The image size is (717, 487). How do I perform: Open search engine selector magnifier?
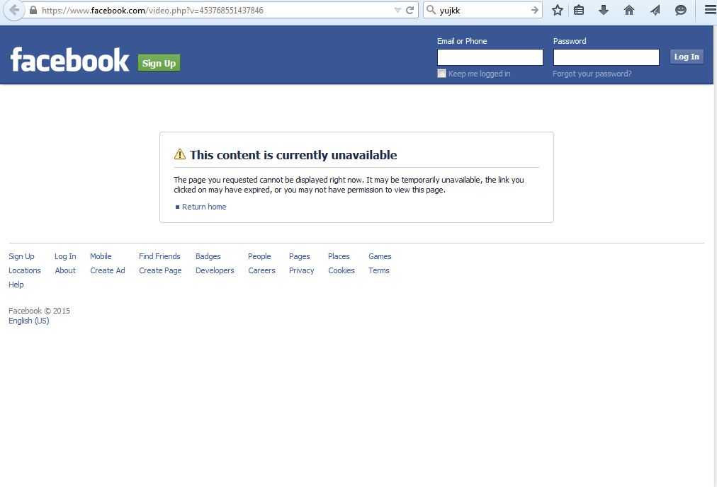click(431, 10)
